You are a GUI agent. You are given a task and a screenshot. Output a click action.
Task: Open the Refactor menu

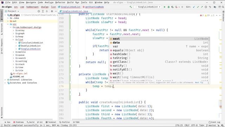click(60, 2)
